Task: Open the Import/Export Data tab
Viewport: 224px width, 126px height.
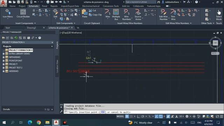Action: (70, 6)
